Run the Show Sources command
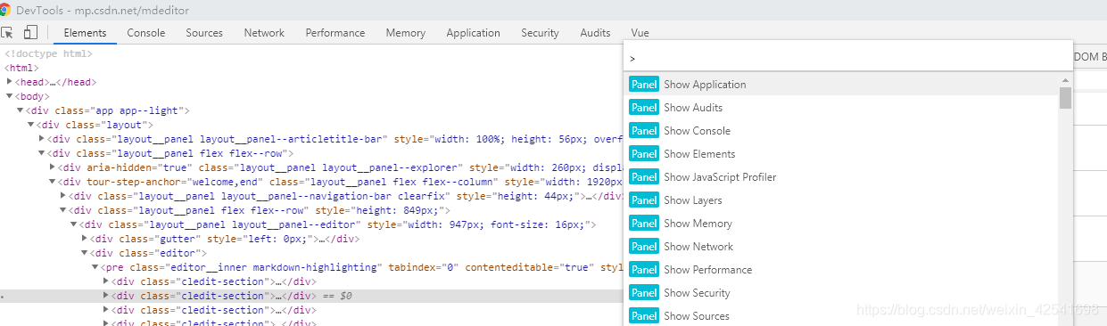Image resolution: width=1107 pixels, height=326 pixels. pyautogui.click(x=841, y=316)
